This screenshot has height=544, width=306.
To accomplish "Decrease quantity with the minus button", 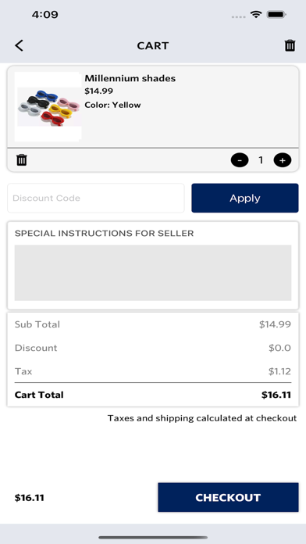I will tap(240, 160).
